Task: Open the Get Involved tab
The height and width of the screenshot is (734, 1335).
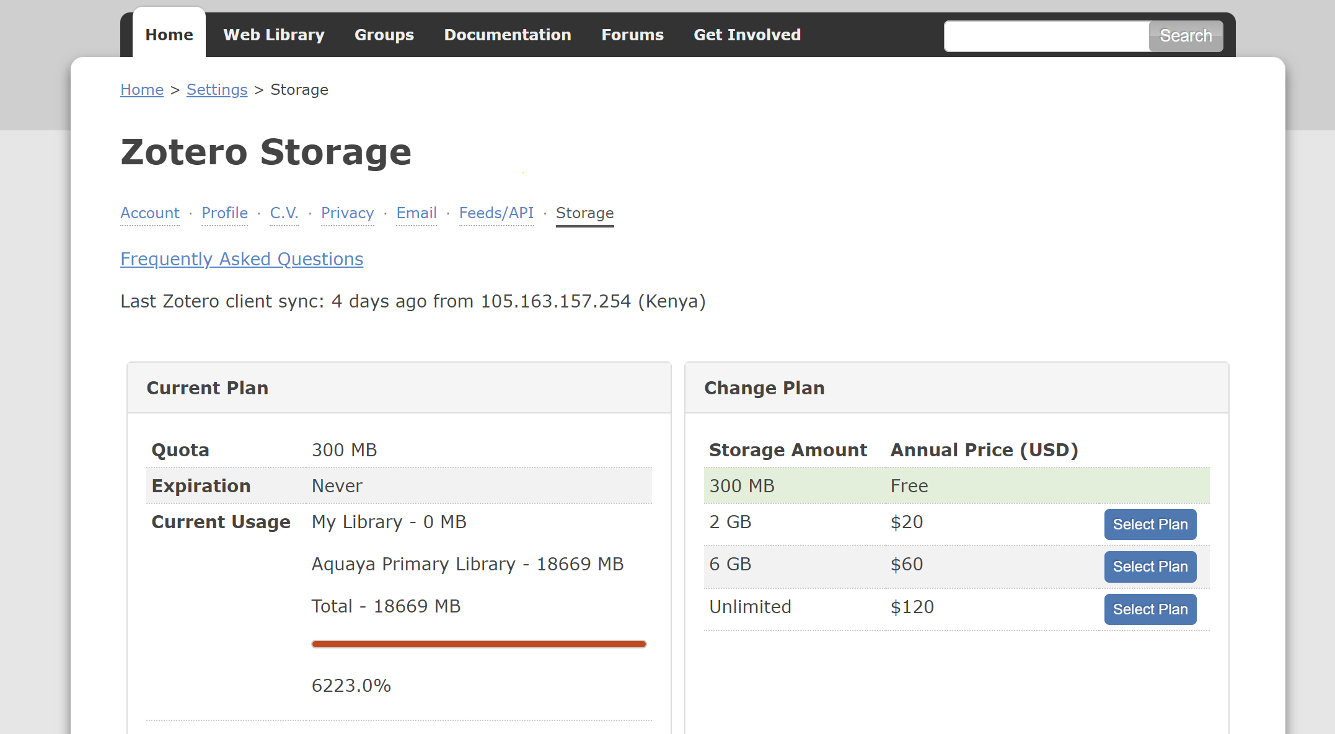Action: 747,35
